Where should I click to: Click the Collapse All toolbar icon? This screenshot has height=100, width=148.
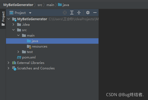coord(79,13)
